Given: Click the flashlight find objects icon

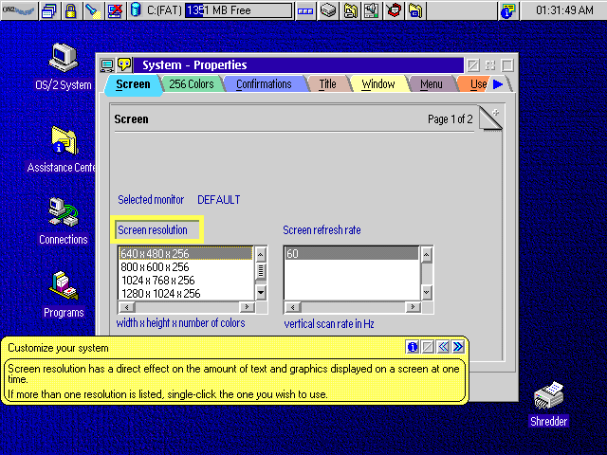Looking at the screenshot, I should tap(93, 10).
